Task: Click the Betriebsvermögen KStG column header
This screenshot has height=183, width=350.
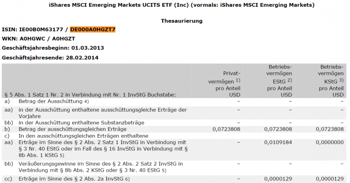Action: (x=330, y=80)
